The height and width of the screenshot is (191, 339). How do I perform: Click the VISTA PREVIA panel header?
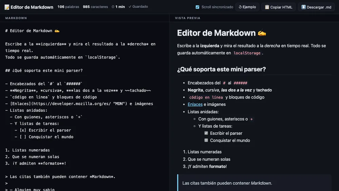coord(187,18)
